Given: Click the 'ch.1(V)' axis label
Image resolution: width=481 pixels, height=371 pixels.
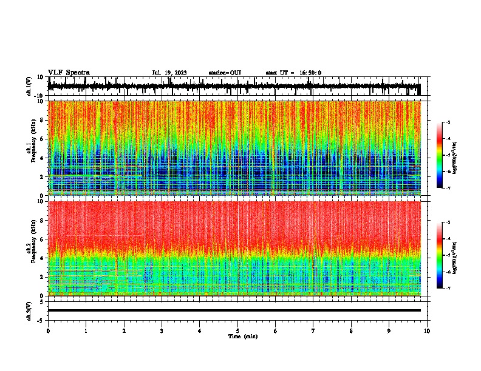Looking at the screenshot, I should [x=29, y=86].
